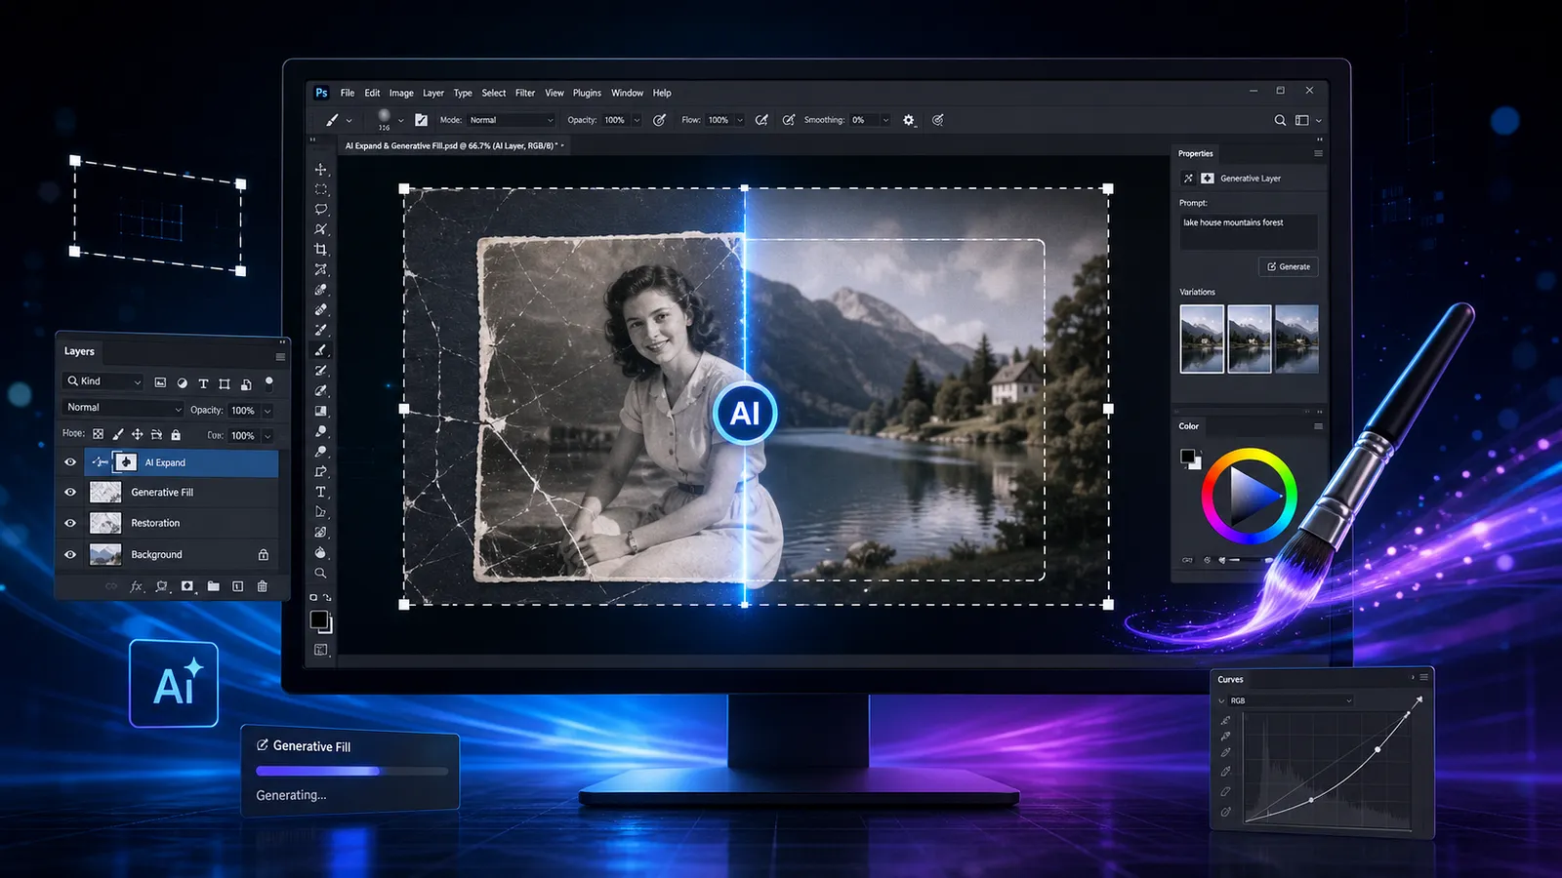Image resolution: width=1562 pixels, height=878 pixels.
Task: Filter layers by adjustment layer icon
Action: (182, 383)
